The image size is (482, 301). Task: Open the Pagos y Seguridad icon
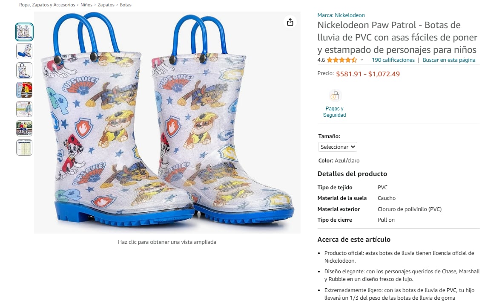click(x=335, y=96)
